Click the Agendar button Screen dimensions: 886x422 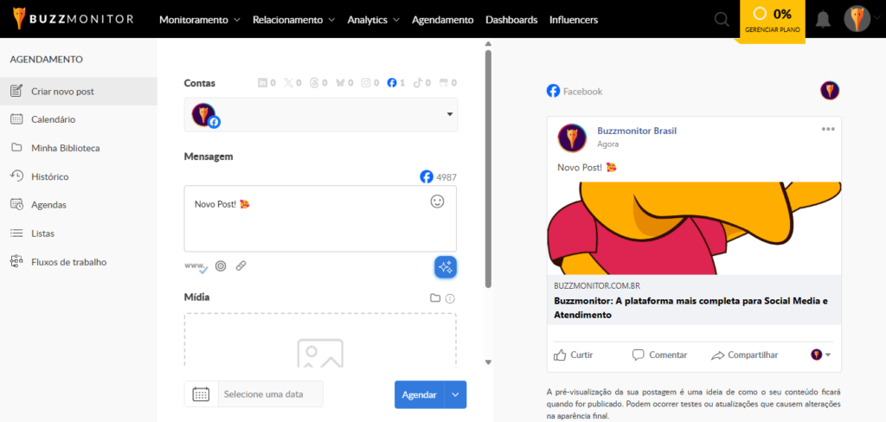click(x=420, y=394)
